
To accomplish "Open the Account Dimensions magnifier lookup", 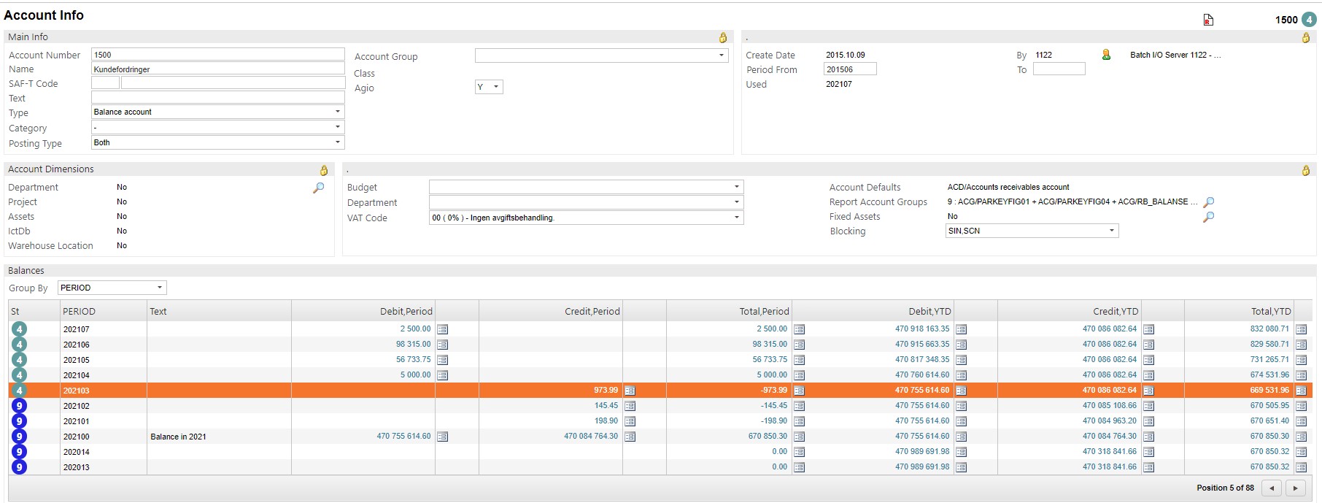I will [x=319, y=188].
